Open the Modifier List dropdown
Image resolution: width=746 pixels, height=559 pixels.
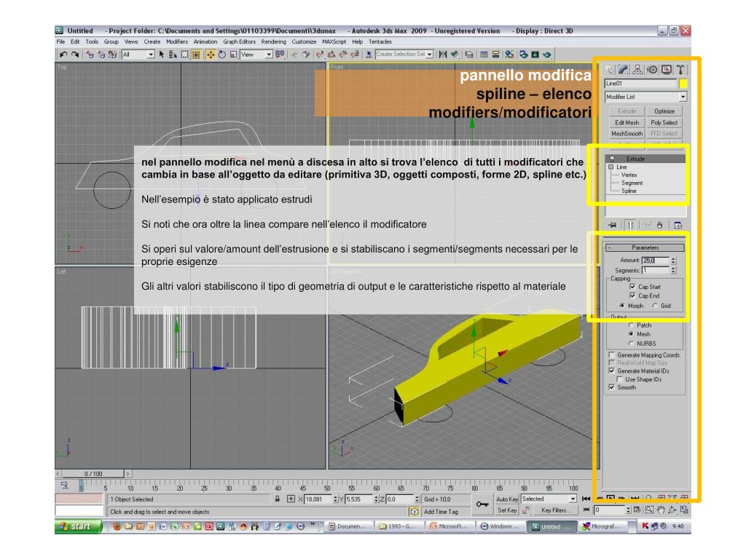(683, 96)
